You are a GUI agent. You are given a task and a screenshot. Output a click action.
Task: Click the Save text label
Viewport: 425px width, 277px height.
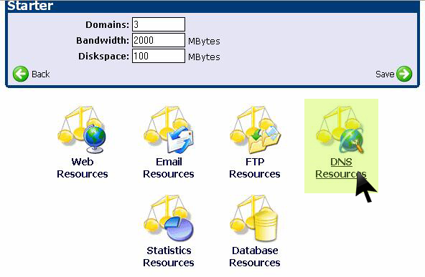pyautogui.click(x=385, y=74)
